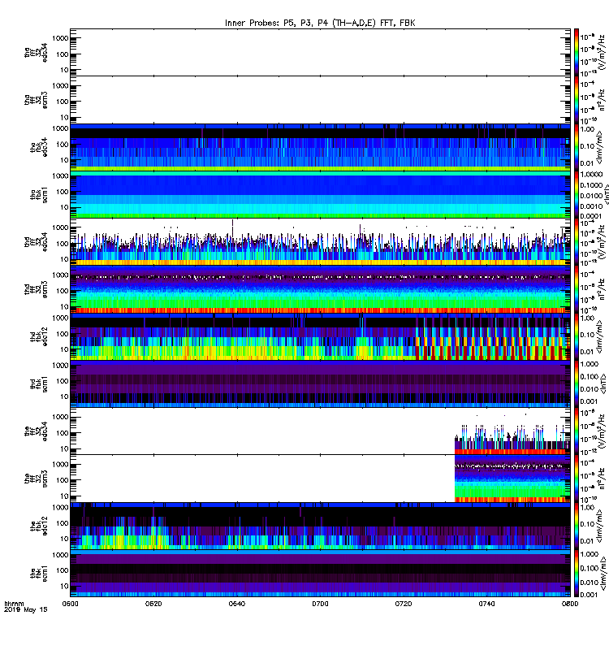Select the the fbk edc12 y-axis label

(39, 526)
